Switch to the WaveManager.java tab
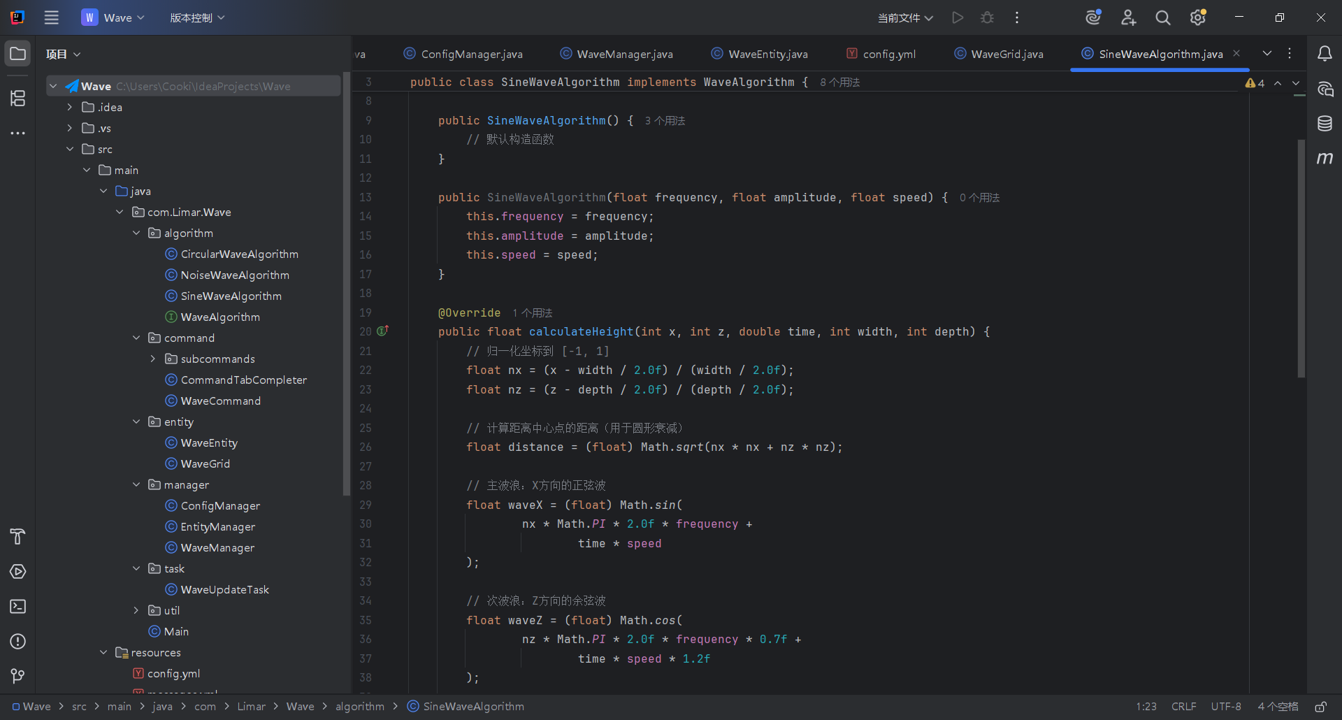 (x=624, y=54)
